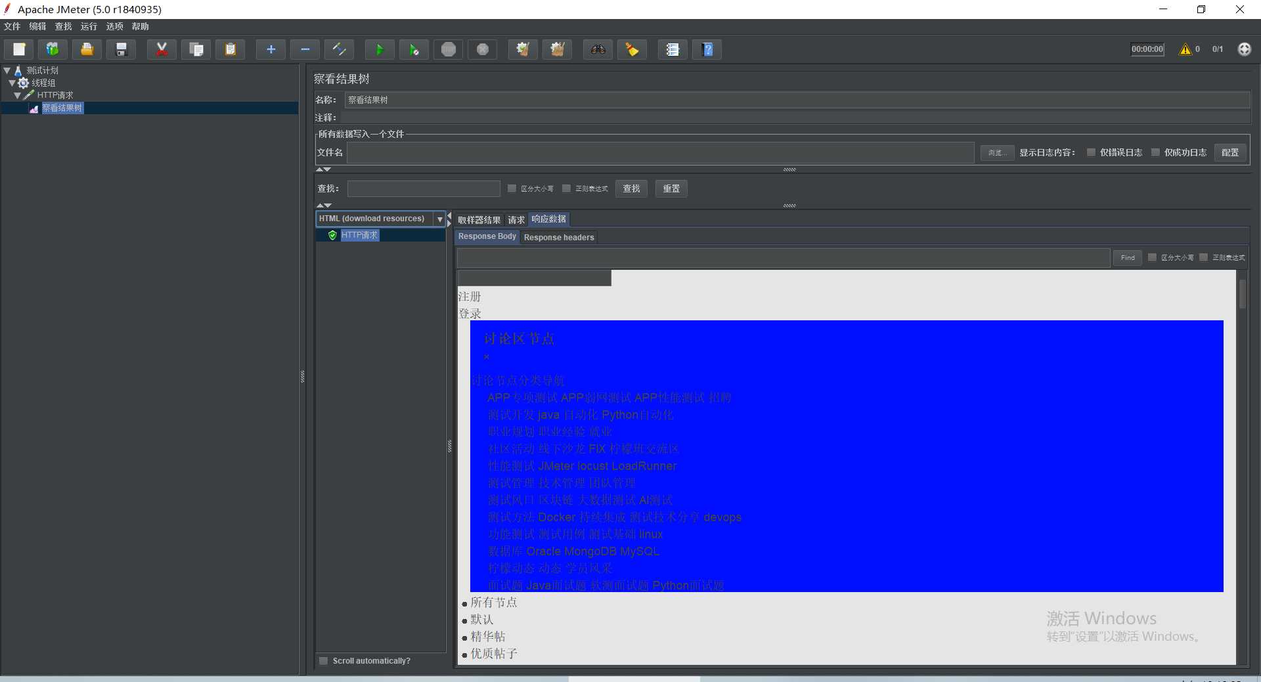
Task: Click the Reset search broom icon
Action: (632, 49)
